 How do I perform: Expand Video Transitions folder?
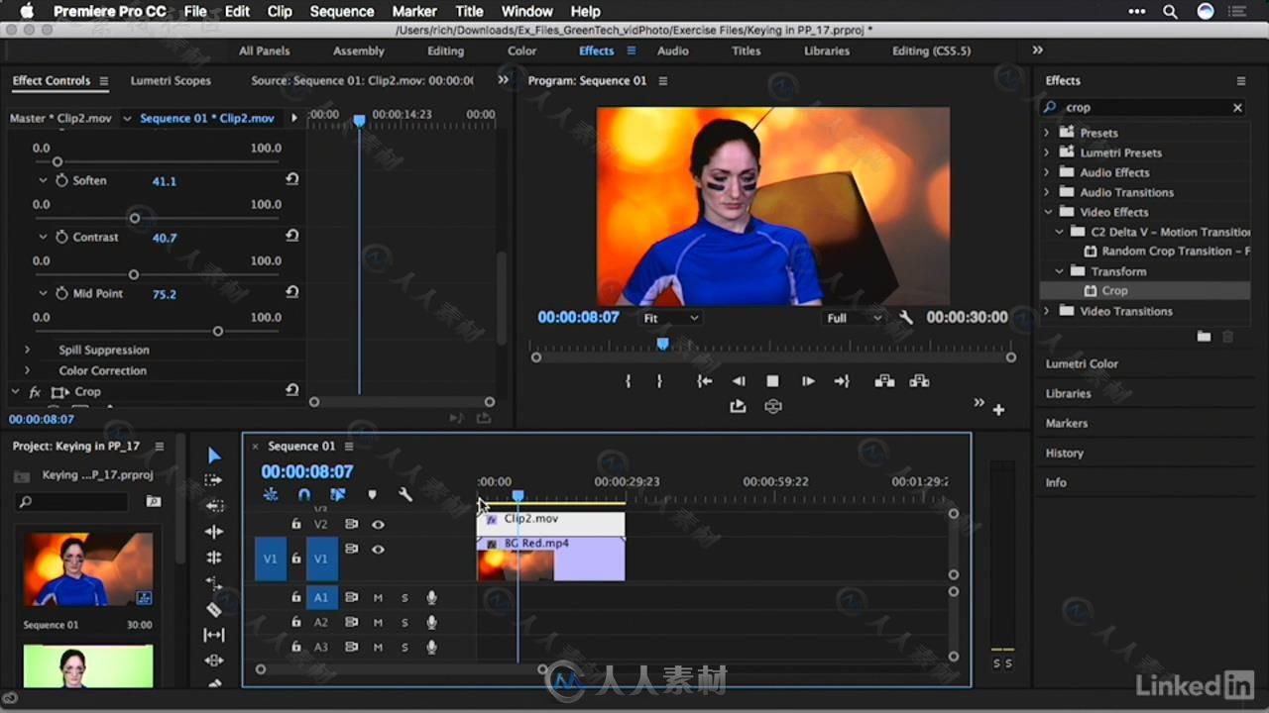(x=1046, y=311)
